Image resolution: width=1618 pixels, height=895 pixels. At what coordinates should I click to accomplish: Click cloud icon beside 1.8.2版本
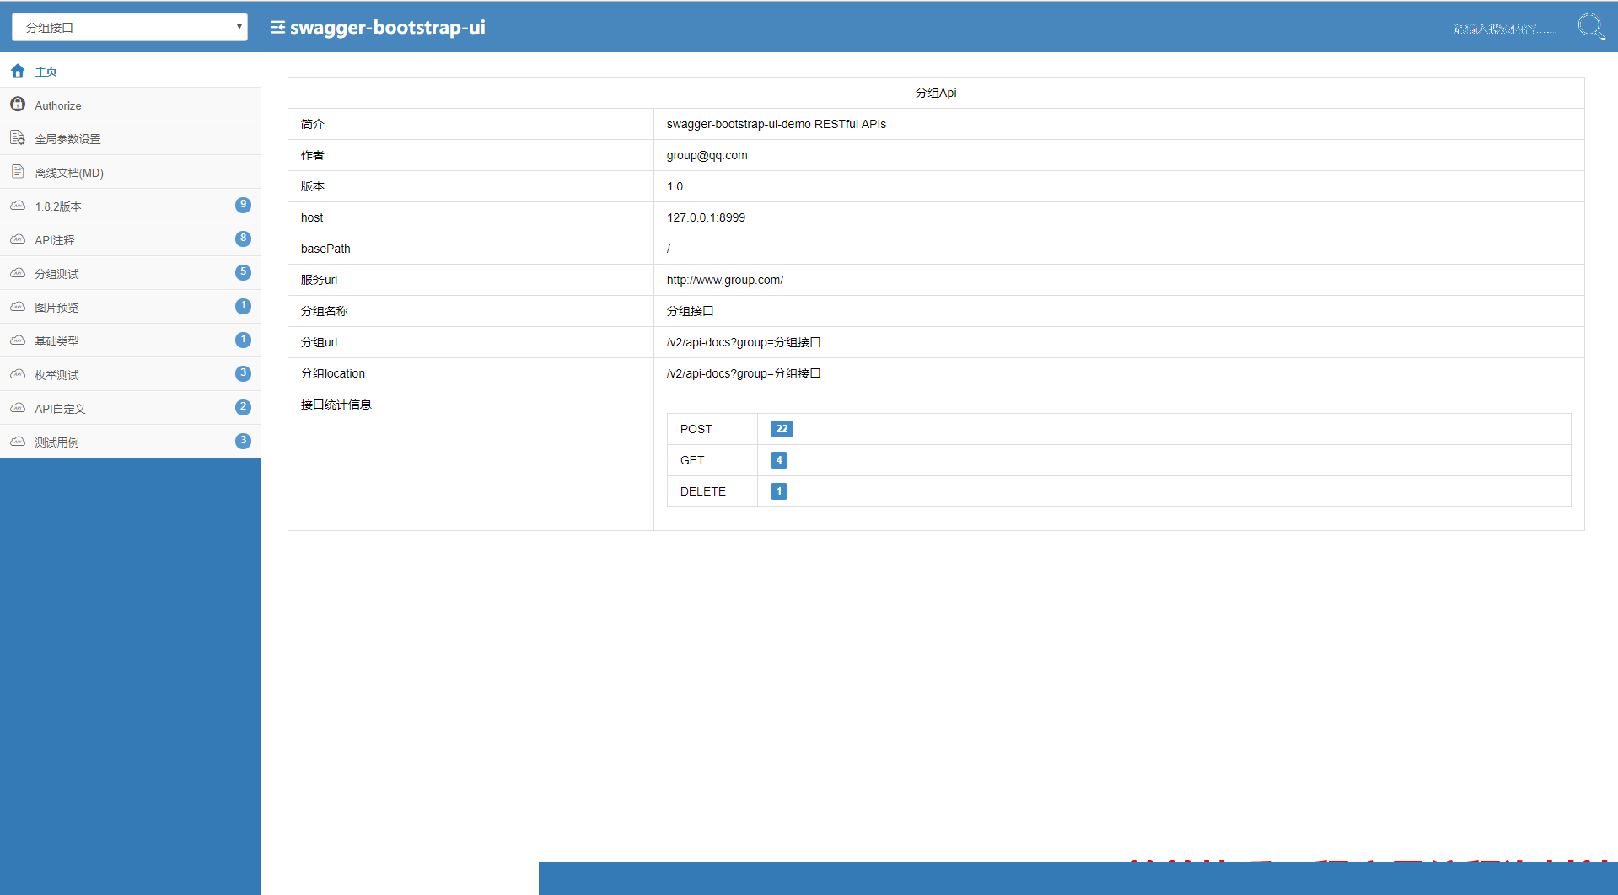18,205
